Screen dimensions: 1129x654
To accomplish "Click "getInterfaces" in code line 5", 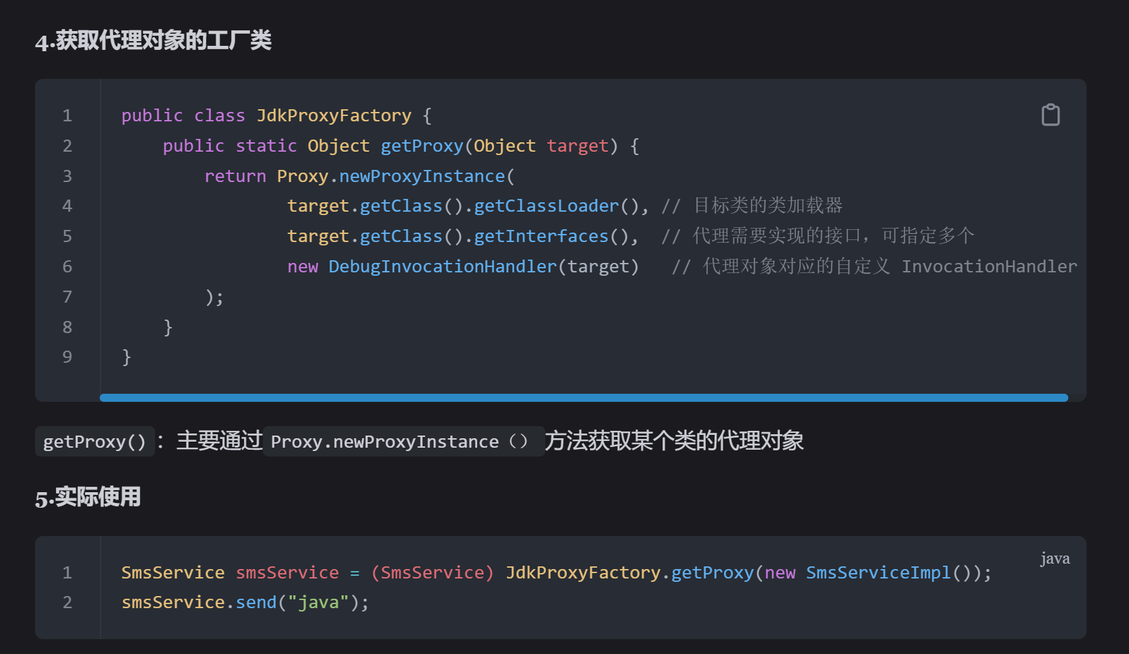I will pos(541,237).
